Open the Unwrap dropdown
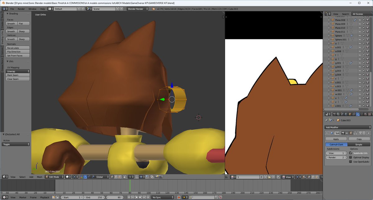The height and width of the screenshot is (200, 373). click(18, 71)
